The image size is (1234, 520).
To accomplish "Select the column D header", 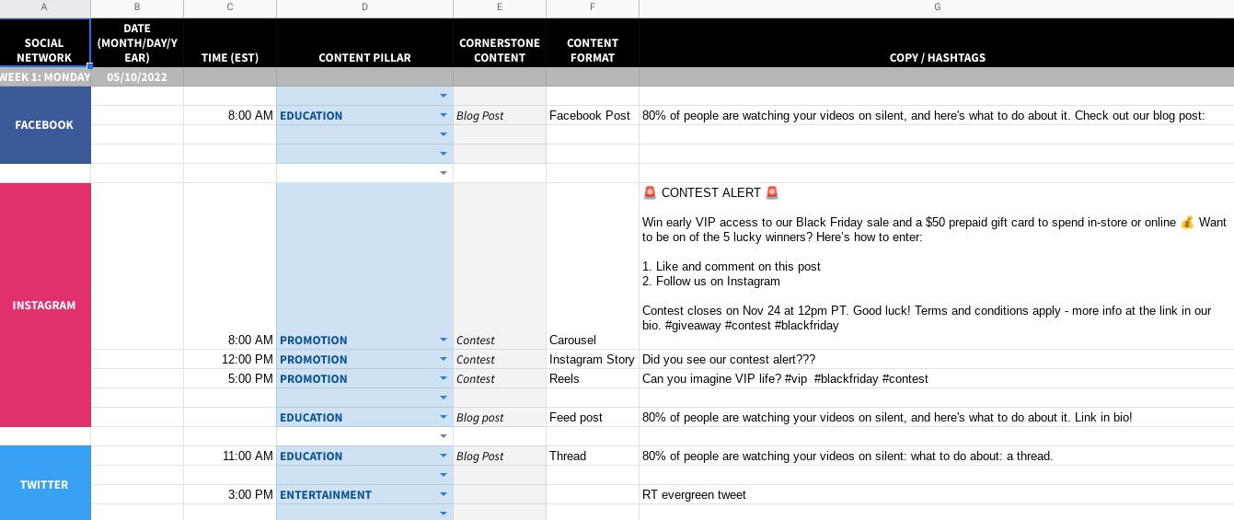I will click(364, 7).
